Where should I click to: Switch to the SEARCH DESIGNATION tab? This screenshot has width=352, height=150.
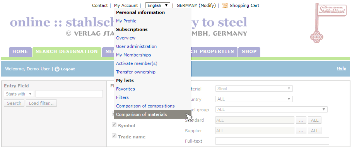pos(67,52)
